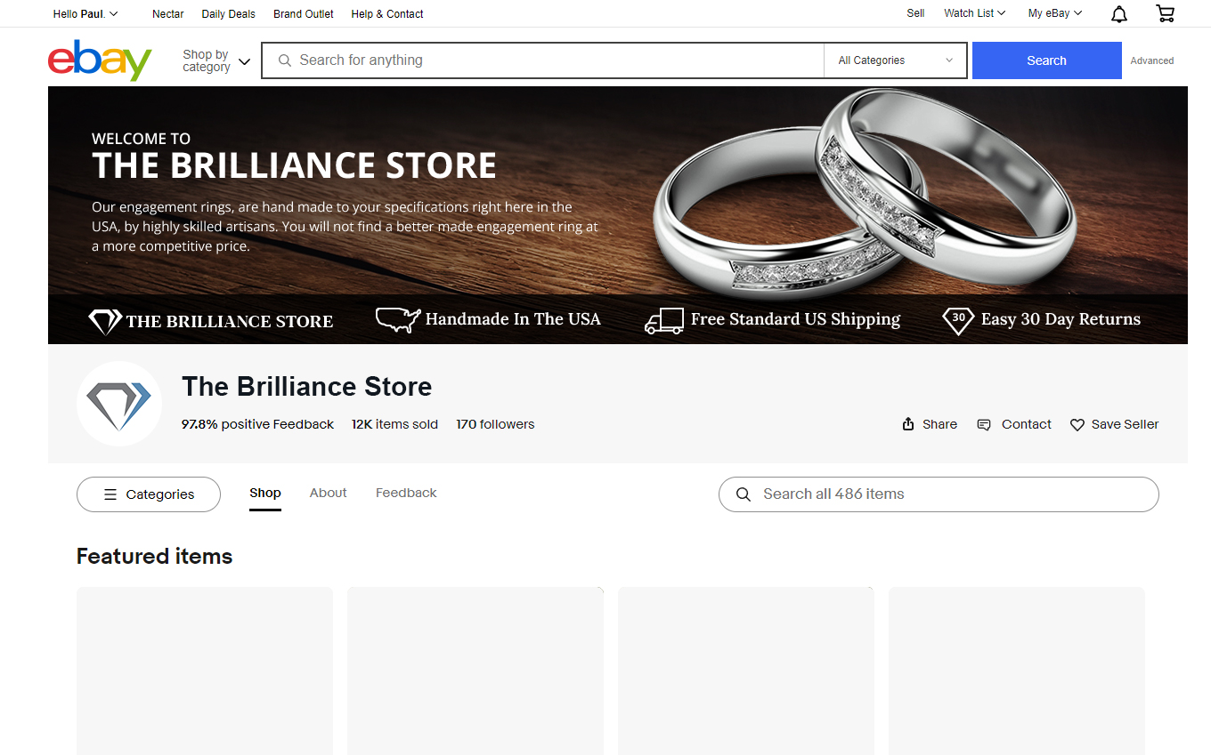This screenshot has width=1211, height=755.
Task: Open the store Categories menu button
Action: 149,494
